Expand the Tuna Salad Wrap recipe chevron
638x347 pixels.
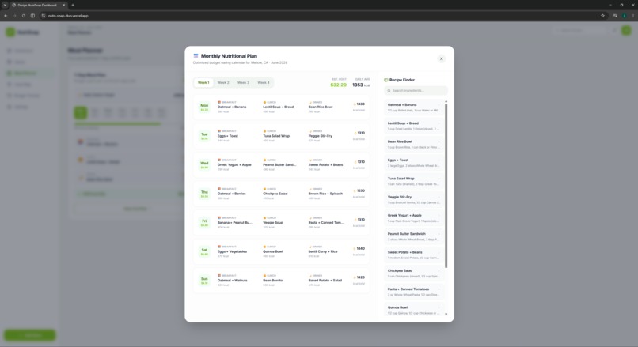(439, 179)
